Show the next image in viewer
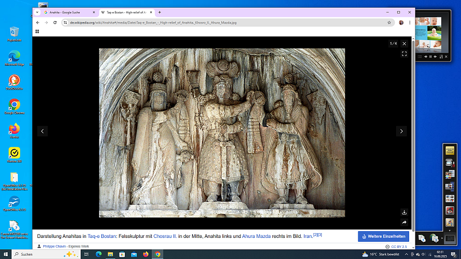461x259 pixels. click(401, 131)
